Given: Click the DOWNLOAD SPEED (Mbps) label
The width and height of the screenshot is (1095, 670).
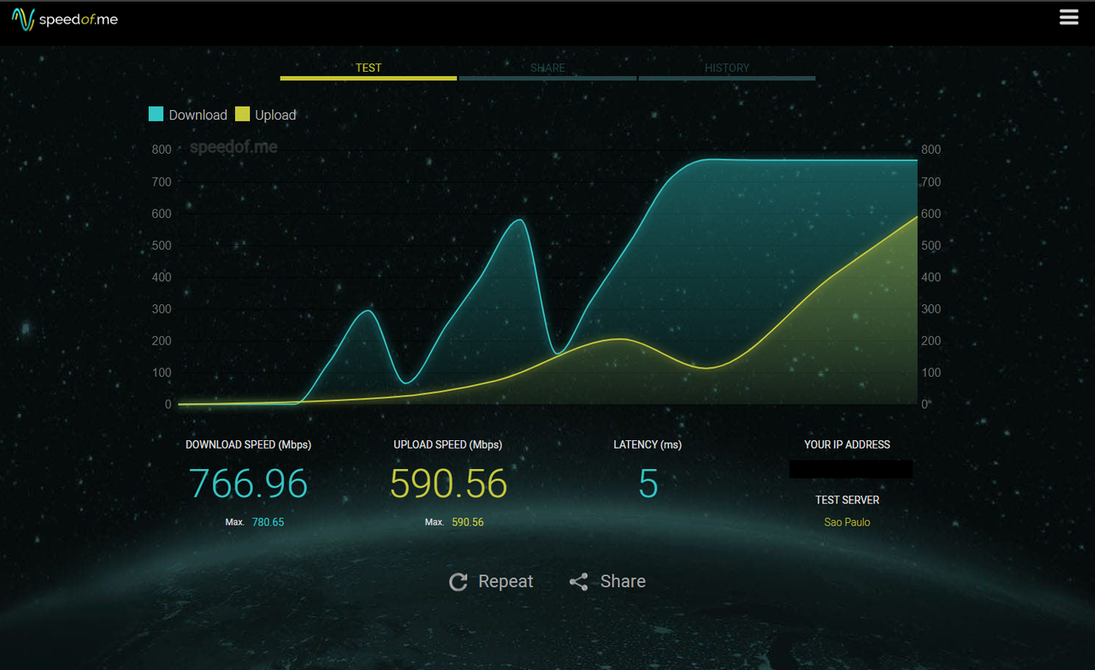Looking at the screenshot, I should [248, 444].
